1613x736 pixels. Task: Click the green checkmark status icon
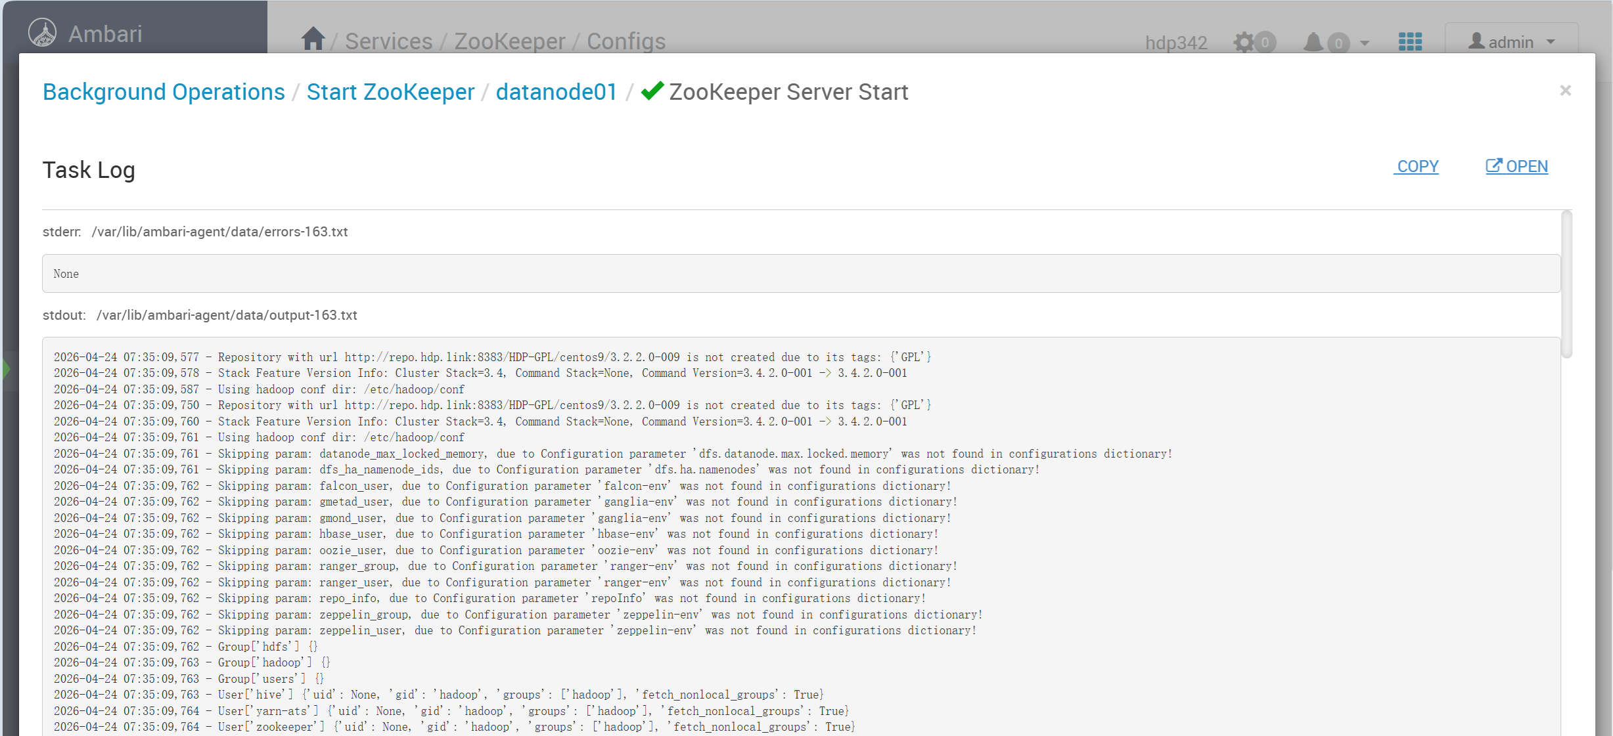pyautogui.click(x=652, y=91)
